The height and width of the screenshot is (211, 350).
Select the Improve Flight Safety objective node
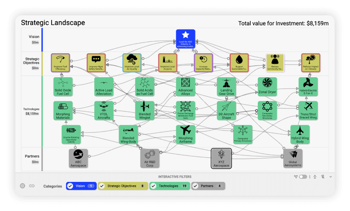click(96, 62)
